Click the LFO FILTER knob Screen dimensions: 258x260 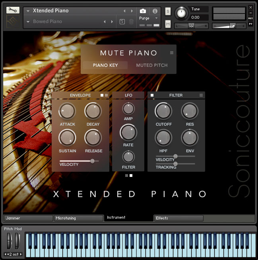click(x=128, y=157)
